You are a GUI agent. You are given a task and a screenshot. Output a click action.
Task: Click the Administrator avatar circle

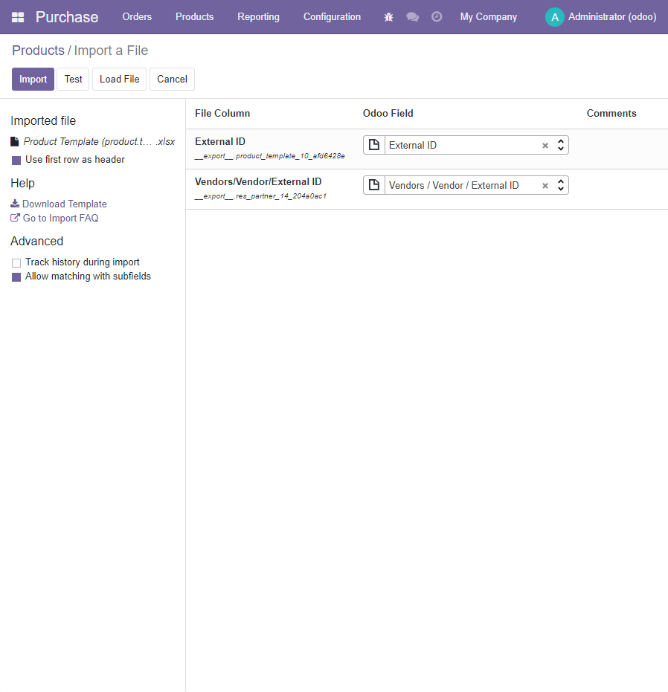(x=555, y=17)
